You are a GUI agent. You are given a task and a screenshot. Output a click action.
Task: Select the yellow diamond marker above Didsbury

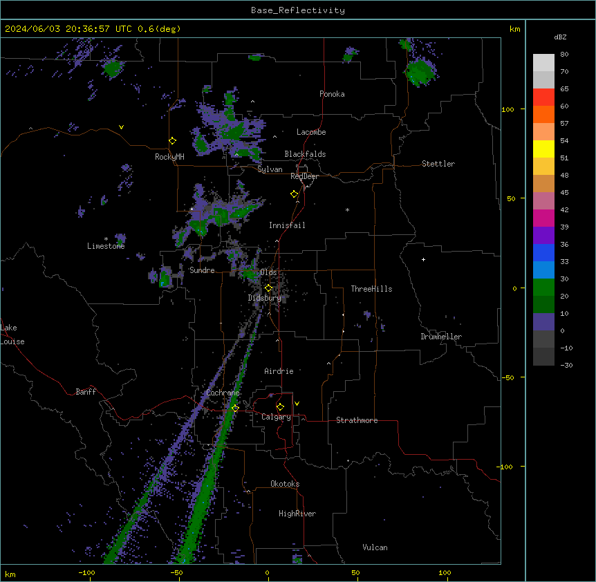[269, 288]
